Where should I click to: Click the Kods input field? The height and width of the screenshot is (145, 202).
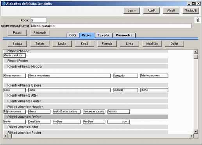(38, 20)
